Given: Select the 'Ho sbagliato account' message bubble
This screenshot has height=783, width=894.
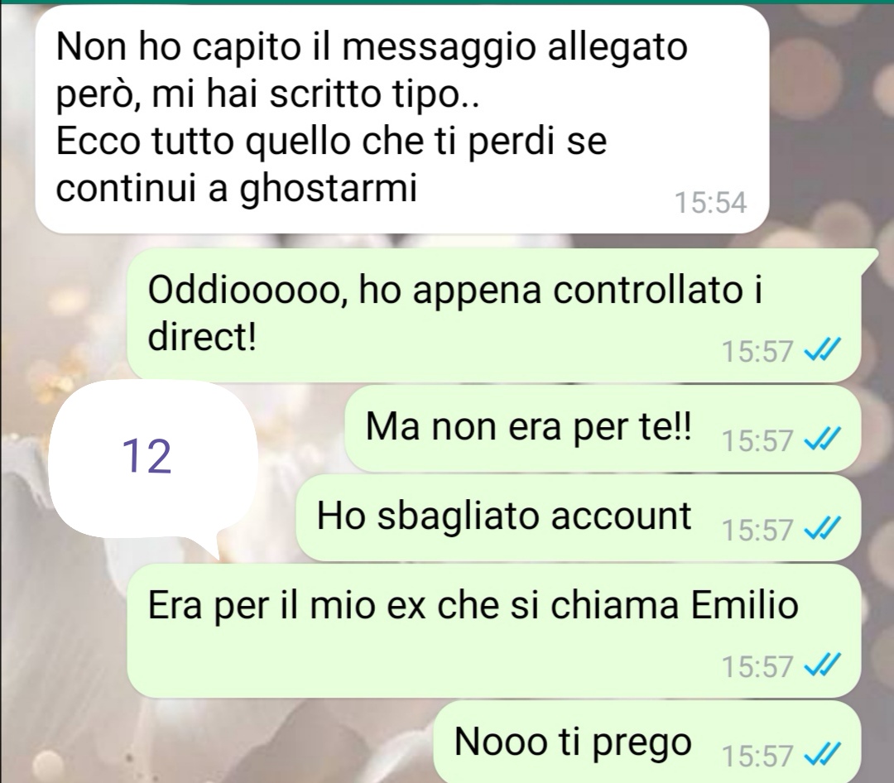Looking at the screenshot, I should pos(578,517).
